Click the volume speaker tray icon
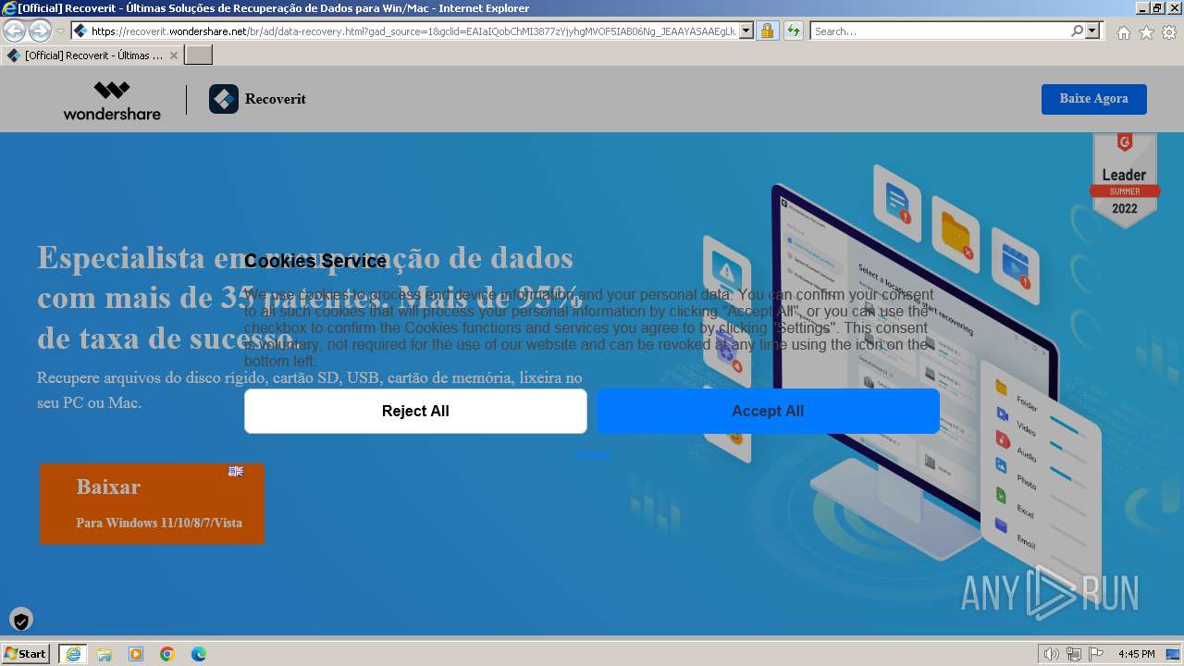The width and height of the screenshot is (1184, 666). [1051, 654]
